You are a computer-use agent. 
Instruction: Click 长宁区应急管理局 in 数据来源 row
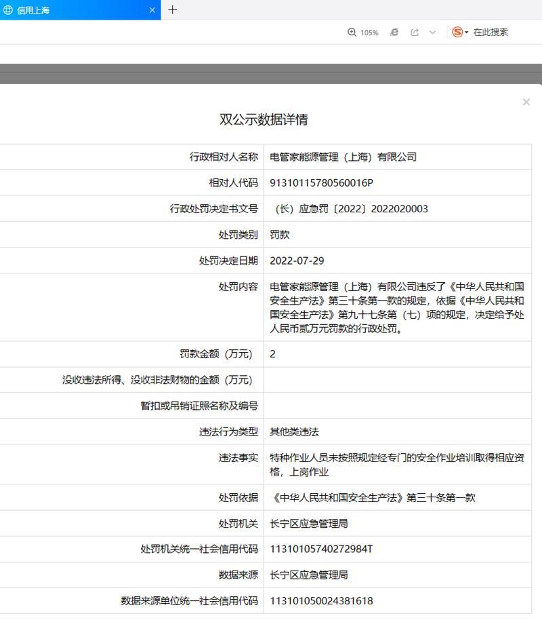tap(309, 575)
